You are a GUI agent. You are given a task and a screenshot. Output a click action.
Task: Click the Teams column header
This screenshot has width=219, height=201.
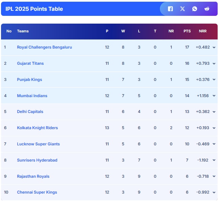click(x=23, y=31)
